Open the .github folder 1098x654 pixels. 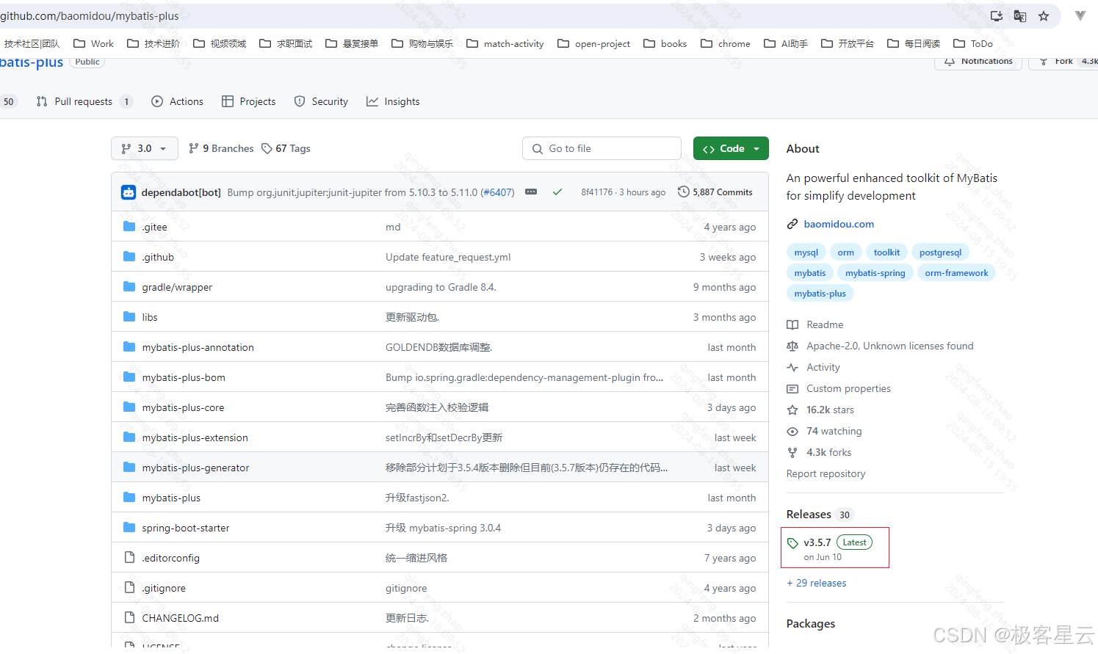click(x=158, y=258)
